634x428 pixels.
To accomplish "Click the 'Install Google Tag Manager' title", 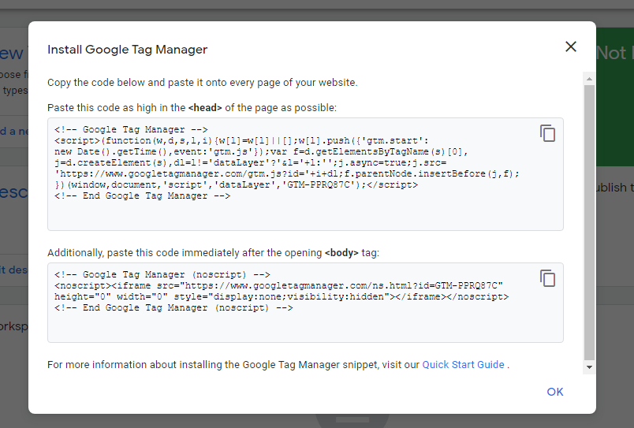I will 128,50.
